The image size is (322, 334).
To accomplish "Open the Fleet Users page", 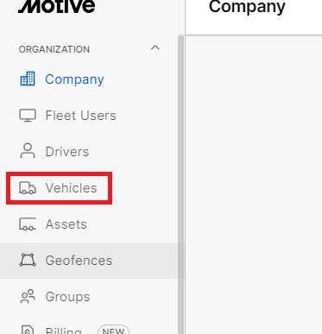I will [81, 116].
